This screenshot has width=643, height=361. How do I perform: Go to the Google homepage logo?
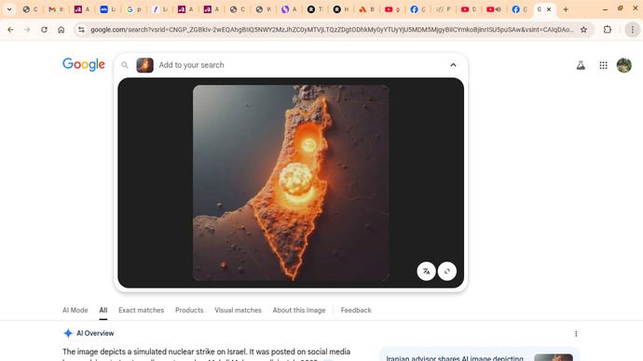pos(84,64)
